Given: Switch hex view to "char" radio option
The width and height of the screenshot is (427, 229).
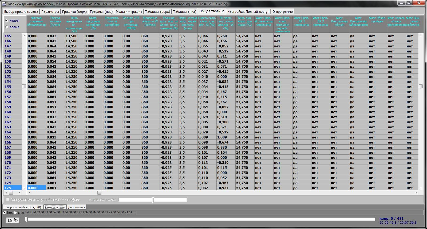Looking at the screenshot, I should tap(15, 212).
